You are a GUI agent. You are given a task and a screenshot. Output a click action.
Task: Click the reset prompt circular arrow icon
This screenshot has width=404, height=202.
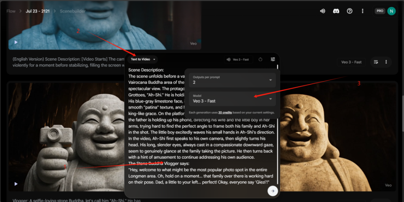point(260,59)
